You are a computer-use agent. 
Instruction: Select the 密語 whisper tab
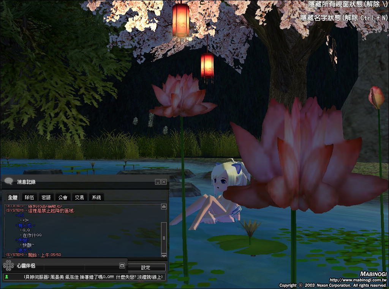pos(46,197)
